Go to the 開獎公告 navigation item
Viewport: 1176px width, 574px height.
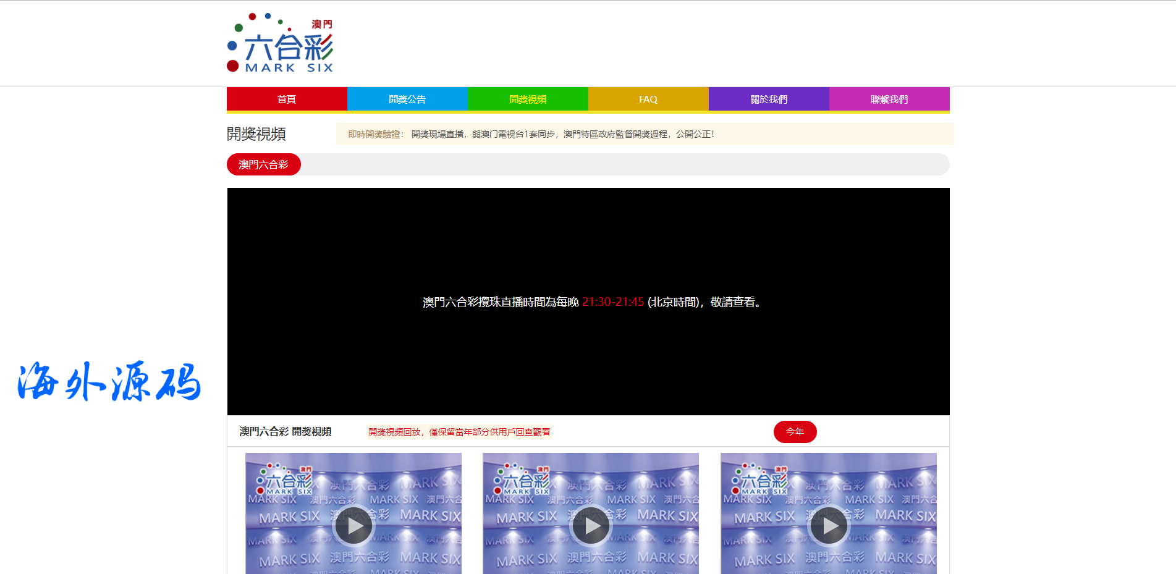(407, 99)
